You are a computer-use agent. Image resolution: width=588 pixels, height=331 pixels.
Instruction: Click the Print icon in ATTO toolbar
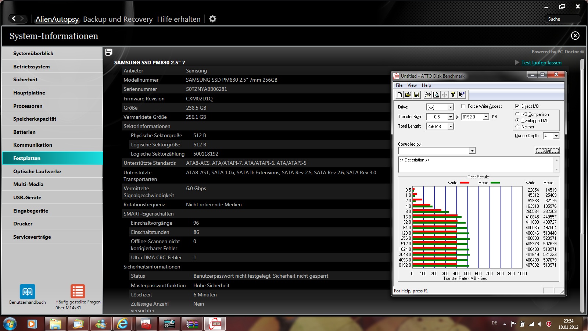427,95
